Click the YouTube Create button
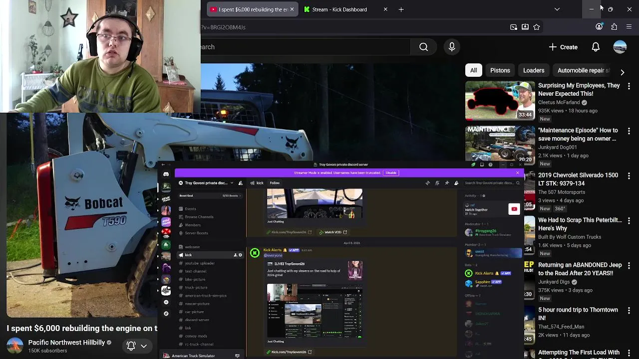 [563, 47]
